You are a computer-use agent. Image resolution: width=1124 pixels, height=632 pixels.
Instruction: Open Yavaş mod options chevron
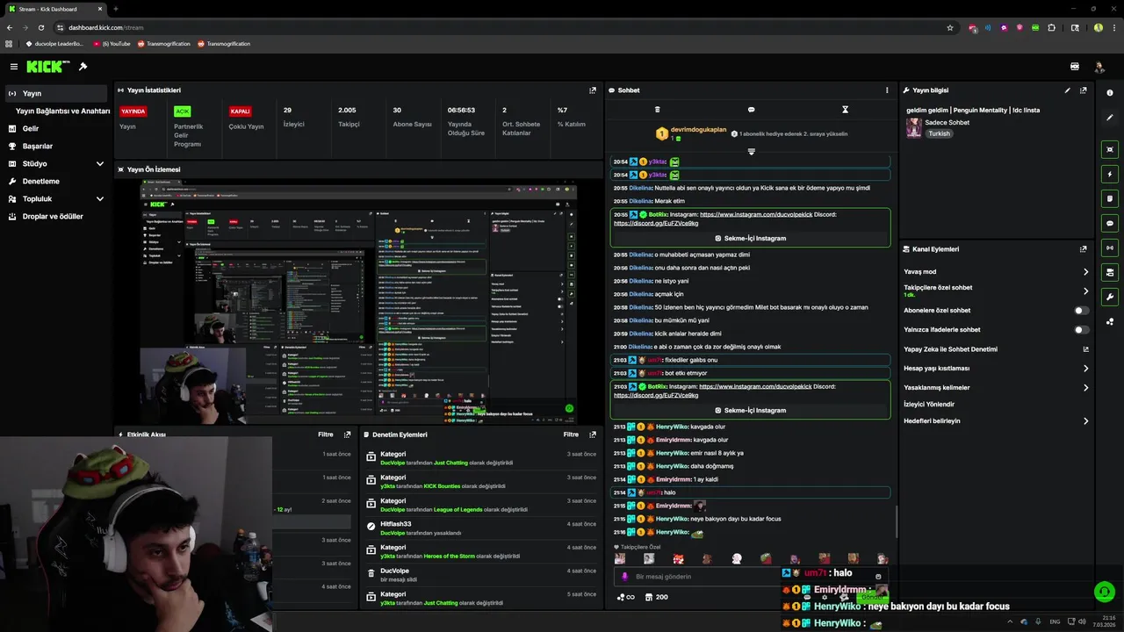click(1085, 272)
